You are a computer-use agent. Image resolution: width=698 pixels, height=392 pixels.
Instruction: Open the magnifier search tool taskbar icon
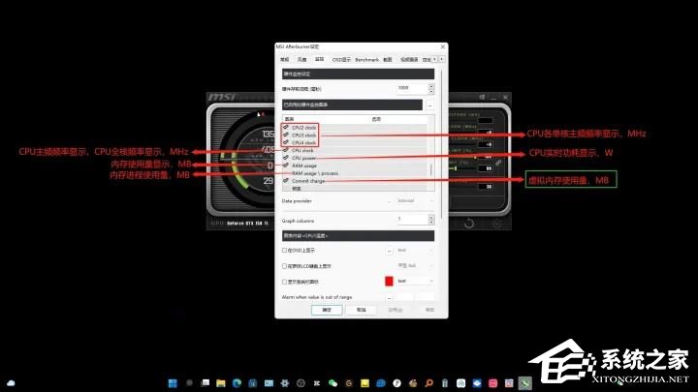(x=429, y=383)
